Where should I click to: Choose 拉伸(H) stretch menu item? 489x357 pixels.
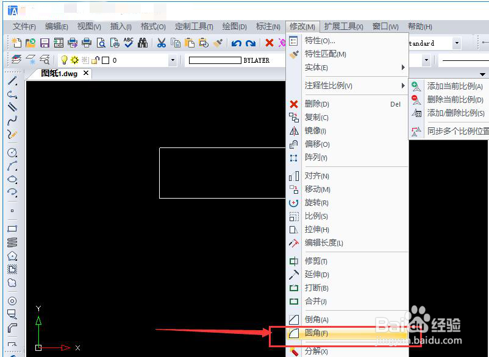point(347,230)
